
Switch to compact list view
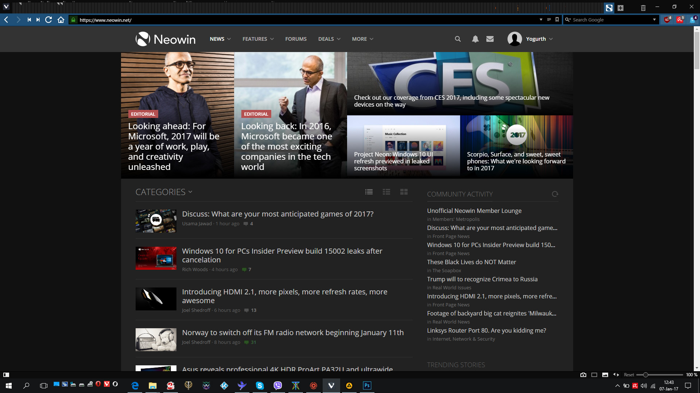pos(369,192)
